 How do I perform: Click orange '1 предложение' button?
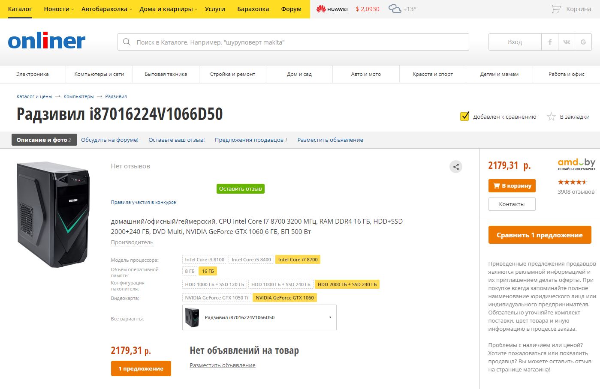point(141,368)
